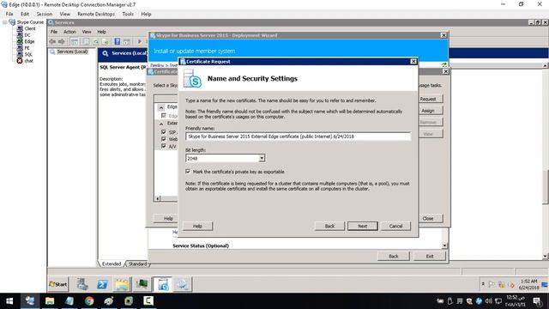Click the remote Start button
Screen dimensions: 549x309
click(58, 284)
